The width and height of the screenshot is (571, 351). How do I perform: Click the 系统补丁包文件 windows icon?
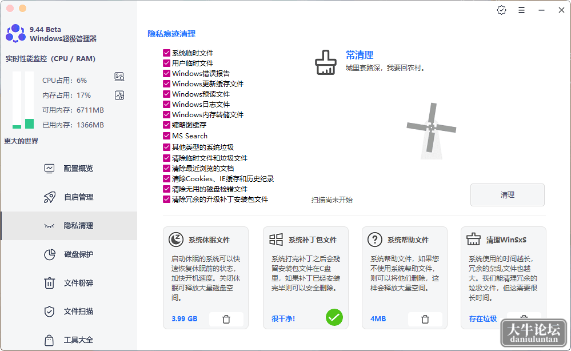[276, 240]
